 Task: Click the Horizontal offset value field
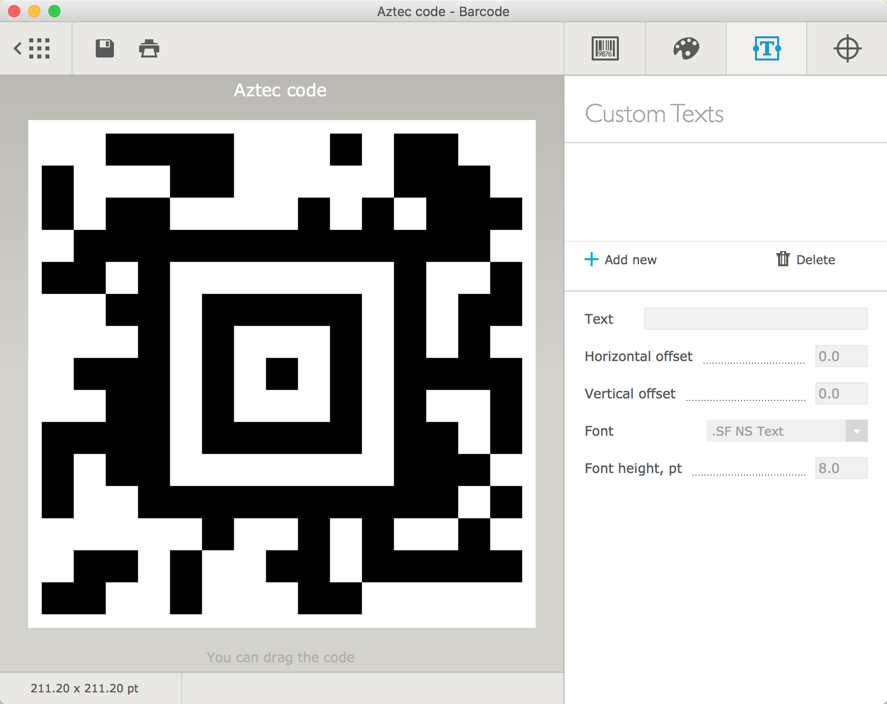[841, 356]
